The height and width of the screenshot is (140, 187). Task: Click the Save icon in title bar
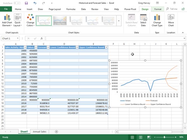point(26,3)
